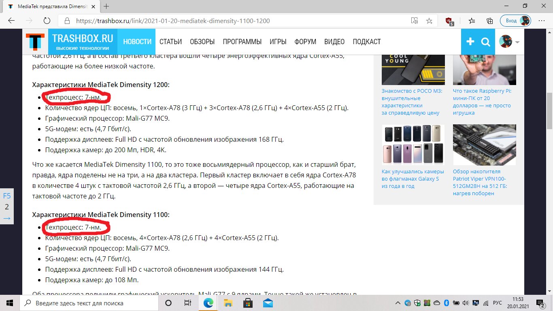Image resolution: width=553 pixels, height=311 pixels.
Task: Open Microsoft Edge from taskbar
Action: coord(208,303)
